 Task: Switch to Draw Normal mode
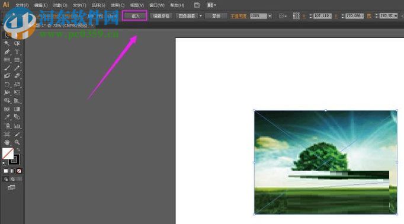coord(6,179)
